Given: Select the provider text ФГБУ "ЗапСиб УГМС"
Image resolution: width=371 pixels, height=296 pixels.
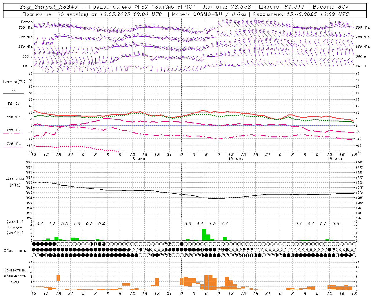Looking at the screenshot, I should pos(165,7).
